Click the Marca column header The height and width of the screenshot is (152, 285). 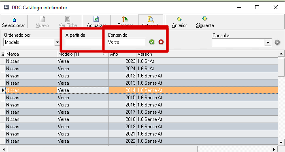[31, 54]
